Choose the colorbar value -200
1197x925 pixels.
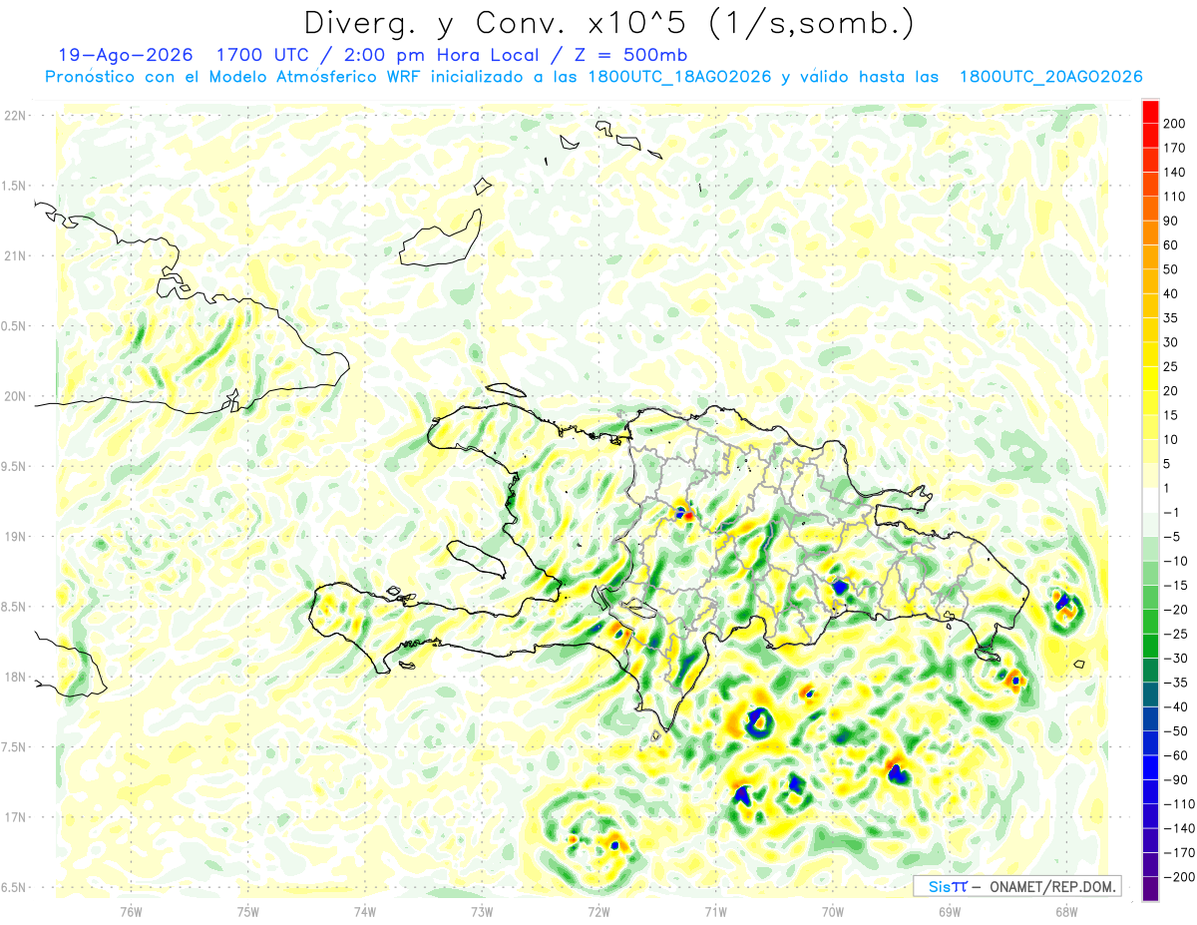click(1180, 879)
